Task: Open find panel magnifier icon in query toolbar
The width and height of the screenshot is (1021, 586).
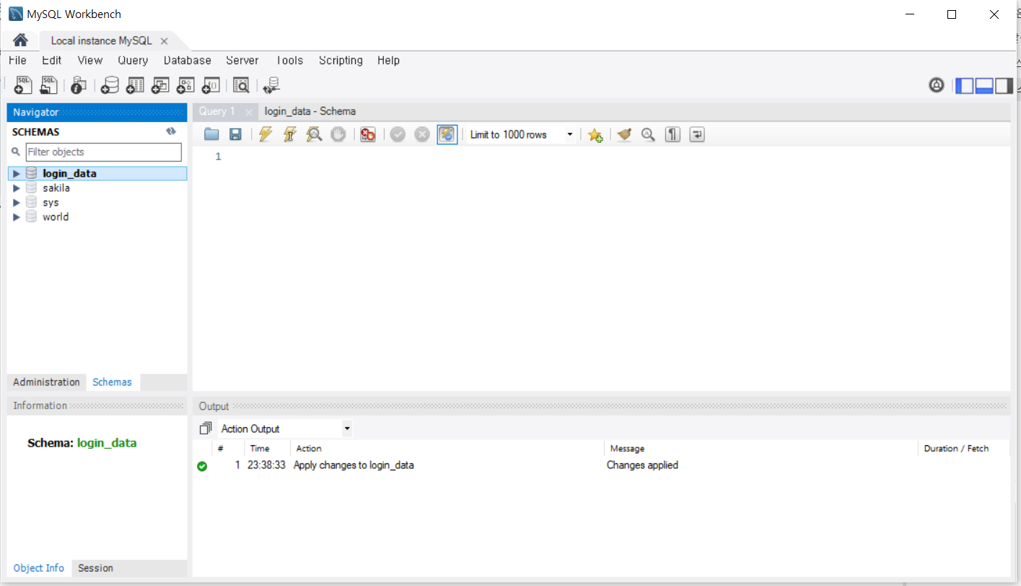Action: click(x=648, y=134)
